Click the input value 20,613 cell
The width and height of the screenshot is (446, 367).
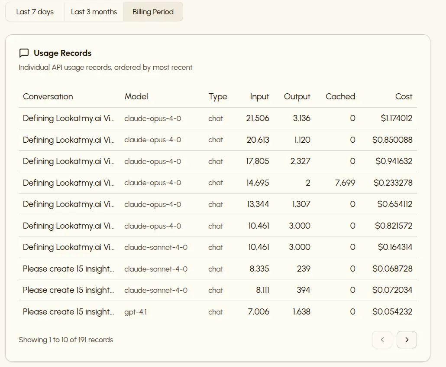(258, 140)
